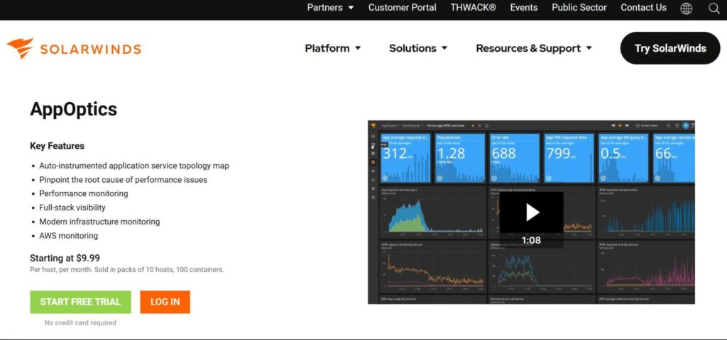
Task: Click 'Performance monitoring' bullet
Action: click(84, 193)
